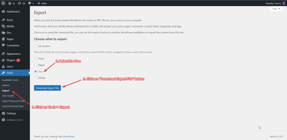
Task: Click the Posts pin icon
Action: pos(3,20)
